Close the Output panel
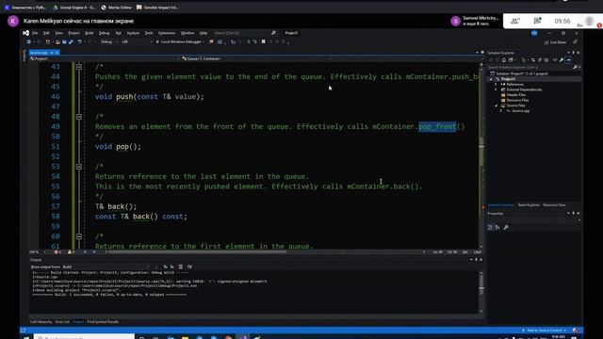This screenshot has width=603, height=339. 481,260
